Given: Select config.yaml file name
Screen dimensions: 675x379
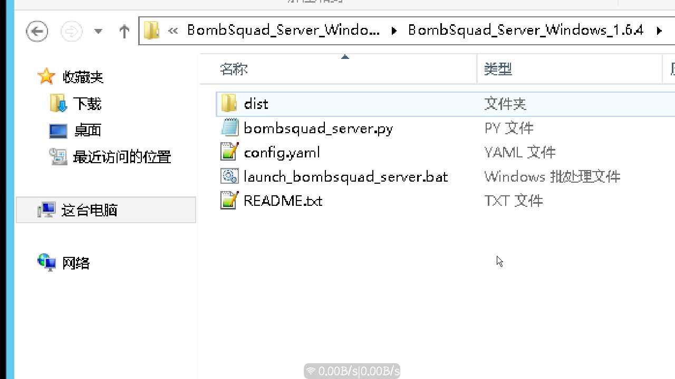Looking at the screenshot, I should [x=282, y=153].
